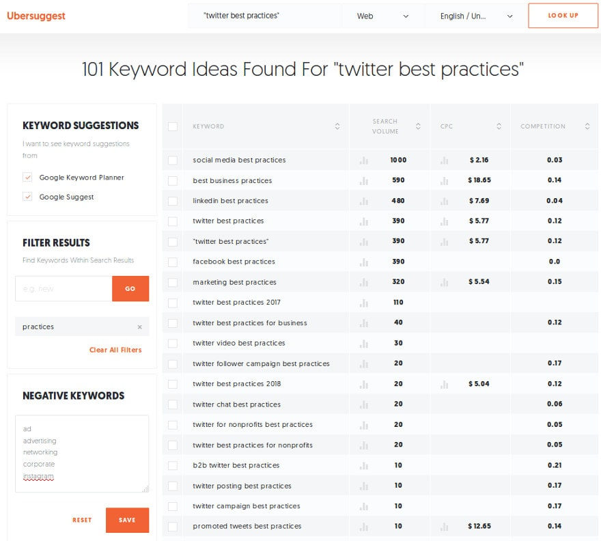
Task: Click the Clear All Filters link
Action: coord(115,350)
